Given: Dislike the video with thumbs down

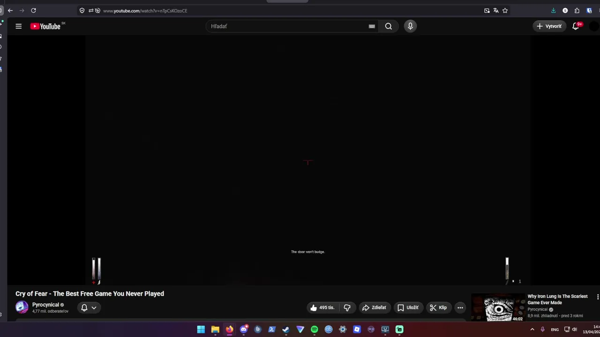Looking at the screenshot, I should click(x=347, y=308).
